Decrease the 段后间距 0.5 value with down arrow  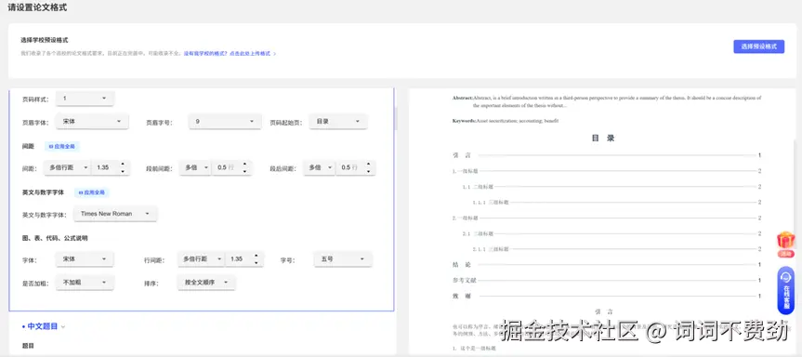coord(368,171)
